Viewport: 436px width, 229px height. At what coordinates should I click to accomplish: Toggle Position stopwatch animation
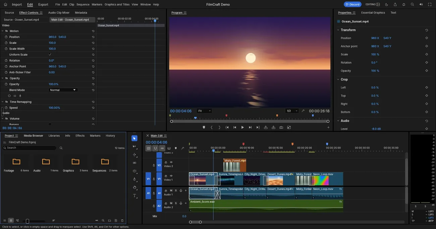6,37
